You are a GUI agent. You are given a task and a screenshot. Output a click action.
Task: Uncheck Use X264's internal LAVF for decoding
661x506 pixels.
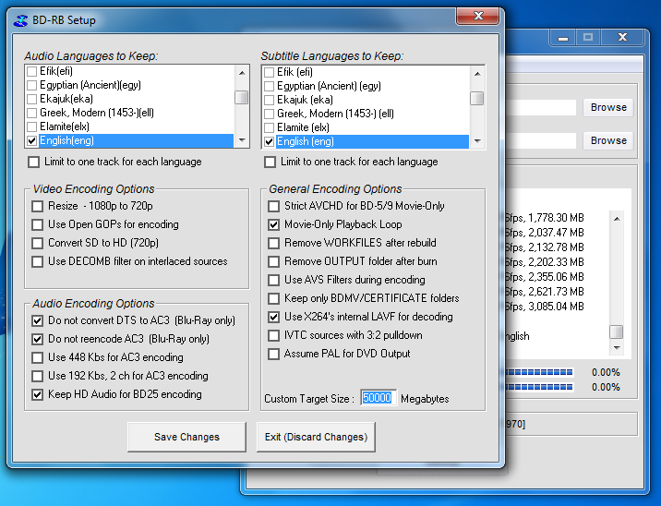click(273, 317)
